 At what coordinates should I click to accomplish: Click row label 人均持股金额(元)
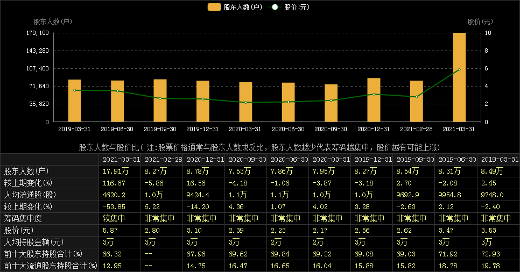click(34, 242)
